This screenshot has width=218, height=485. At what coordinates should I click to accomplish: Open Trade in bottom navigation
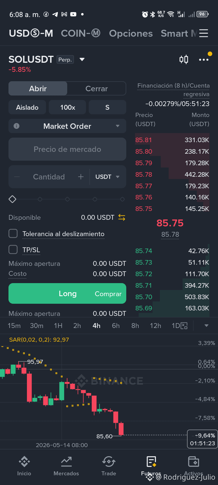(x=109, y=466)
